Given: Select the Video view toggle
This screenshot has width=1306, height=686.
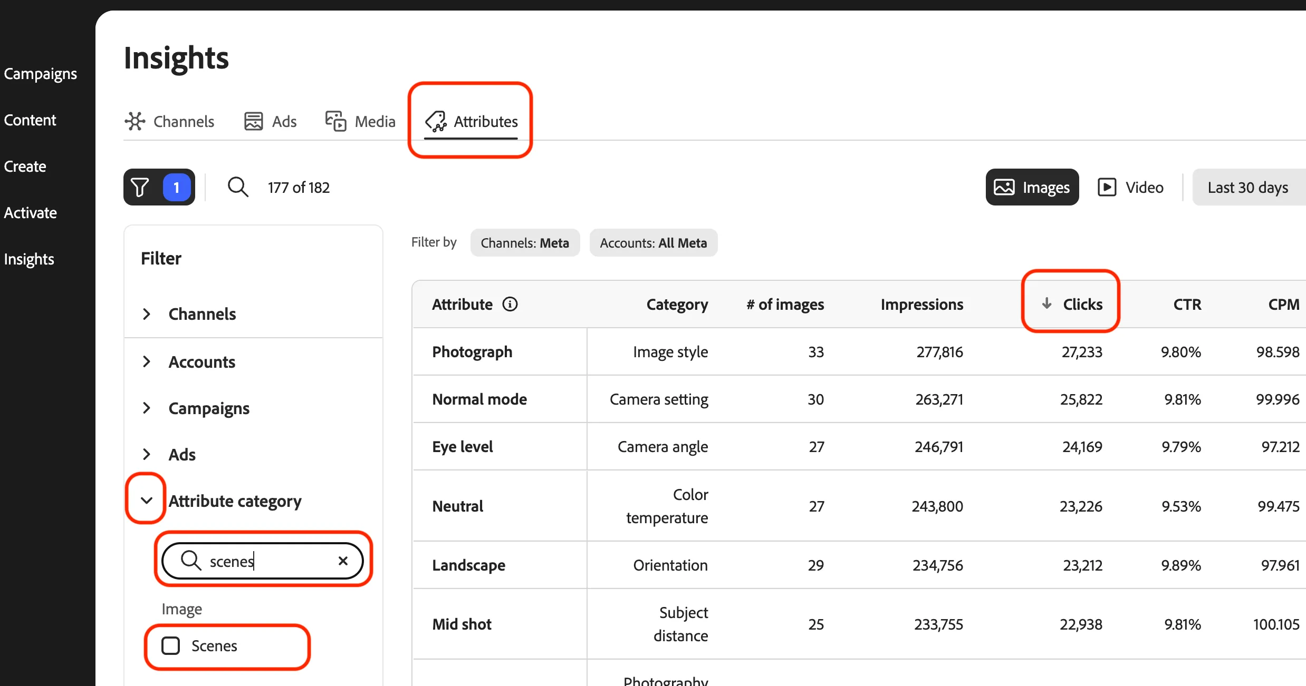Looking at the screenshot, I should tap(1130, 187).
